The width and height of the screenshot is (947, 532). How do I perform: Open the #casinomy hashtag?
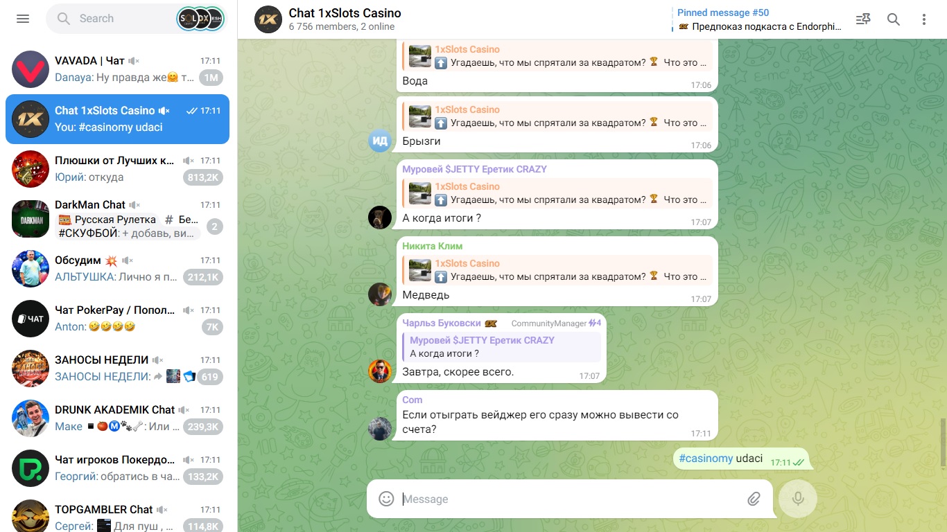(x=706, y=459)
